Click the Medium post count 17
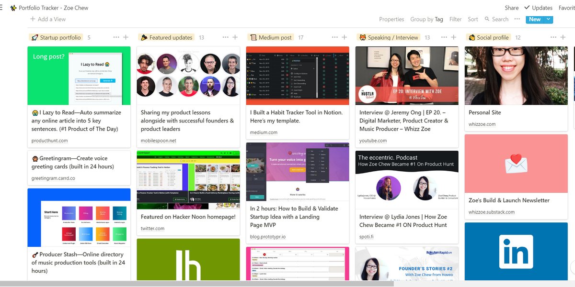The width and height of the screenshot is (575, 287). coord(300,37)
